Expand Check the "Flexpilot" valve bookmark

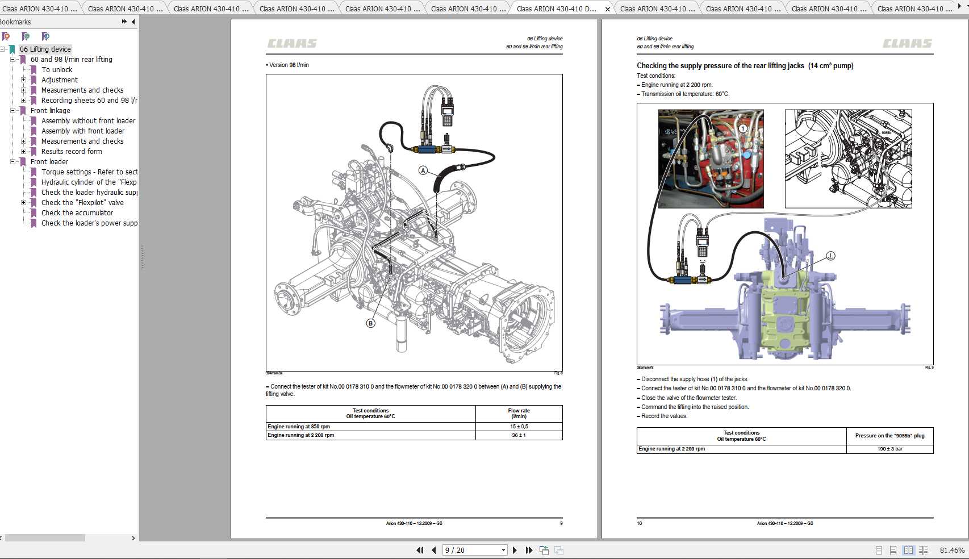click(x=24, y=203)
